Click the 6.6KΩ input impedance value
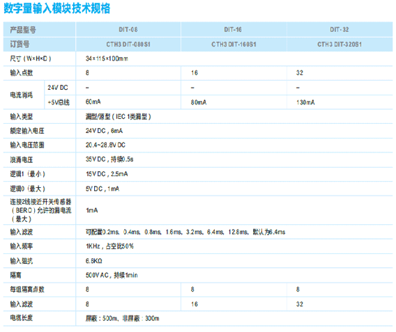The height and width of the screenshot is (332, 396). [x=93, y=261]
